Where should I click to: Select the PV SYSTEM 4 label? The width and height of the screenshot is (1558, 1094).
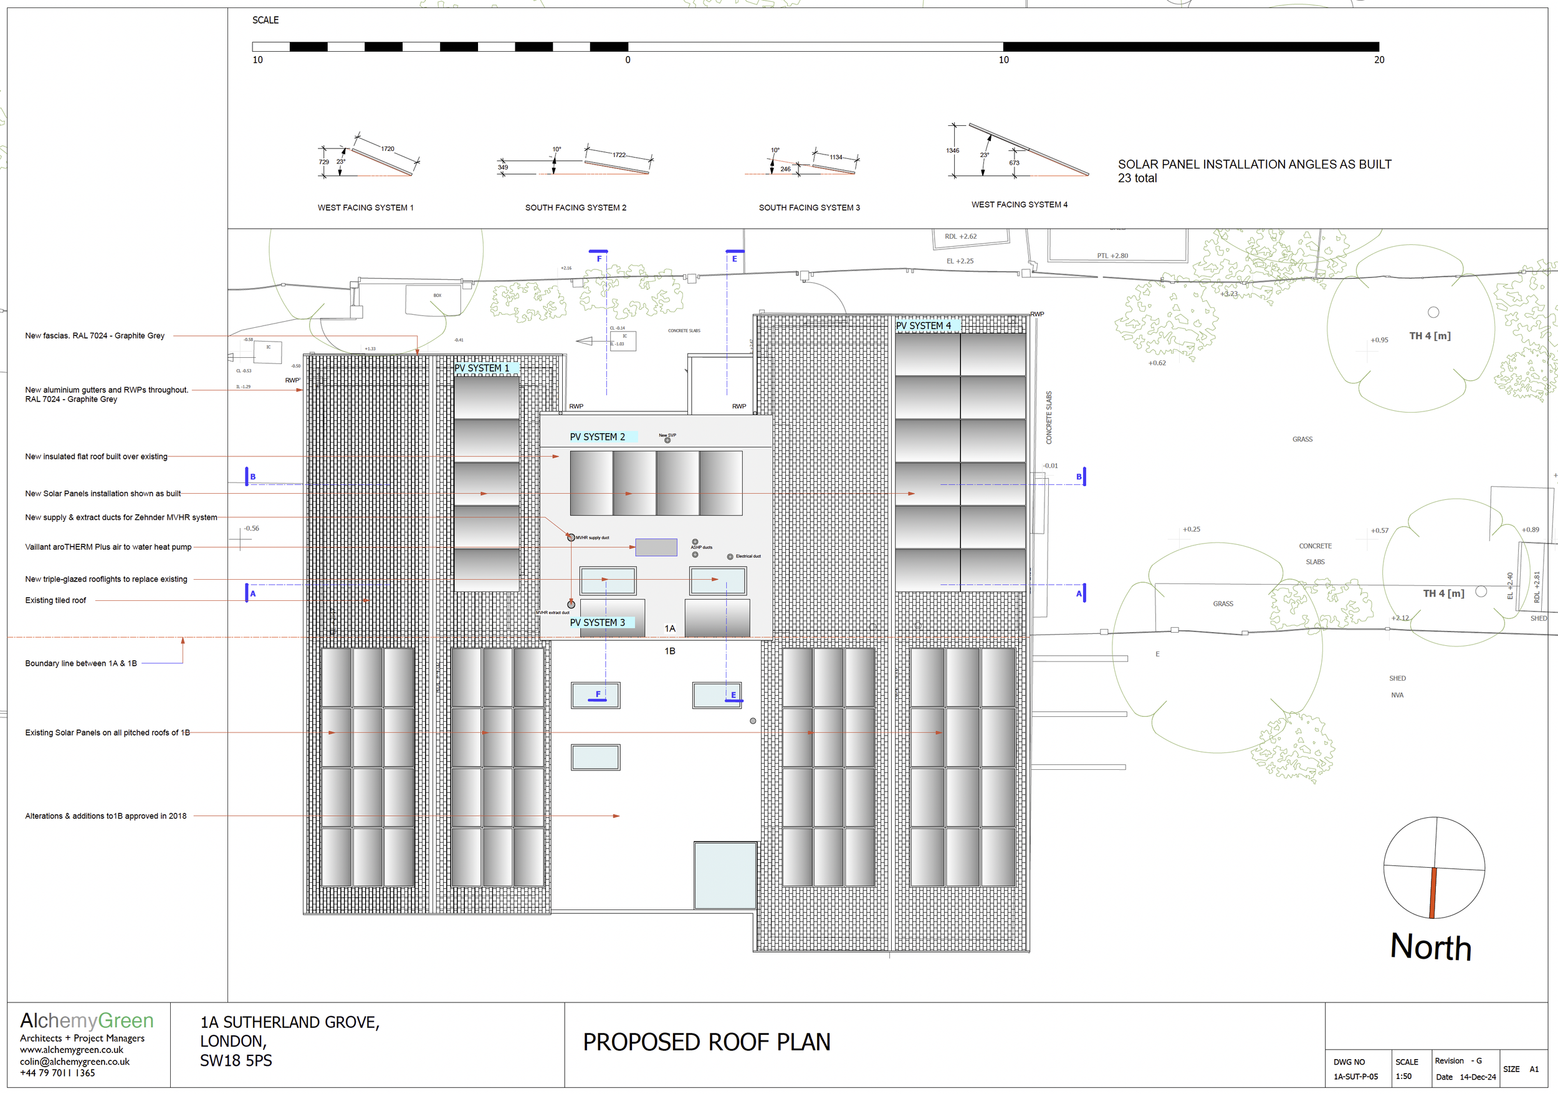coord(925,326)
